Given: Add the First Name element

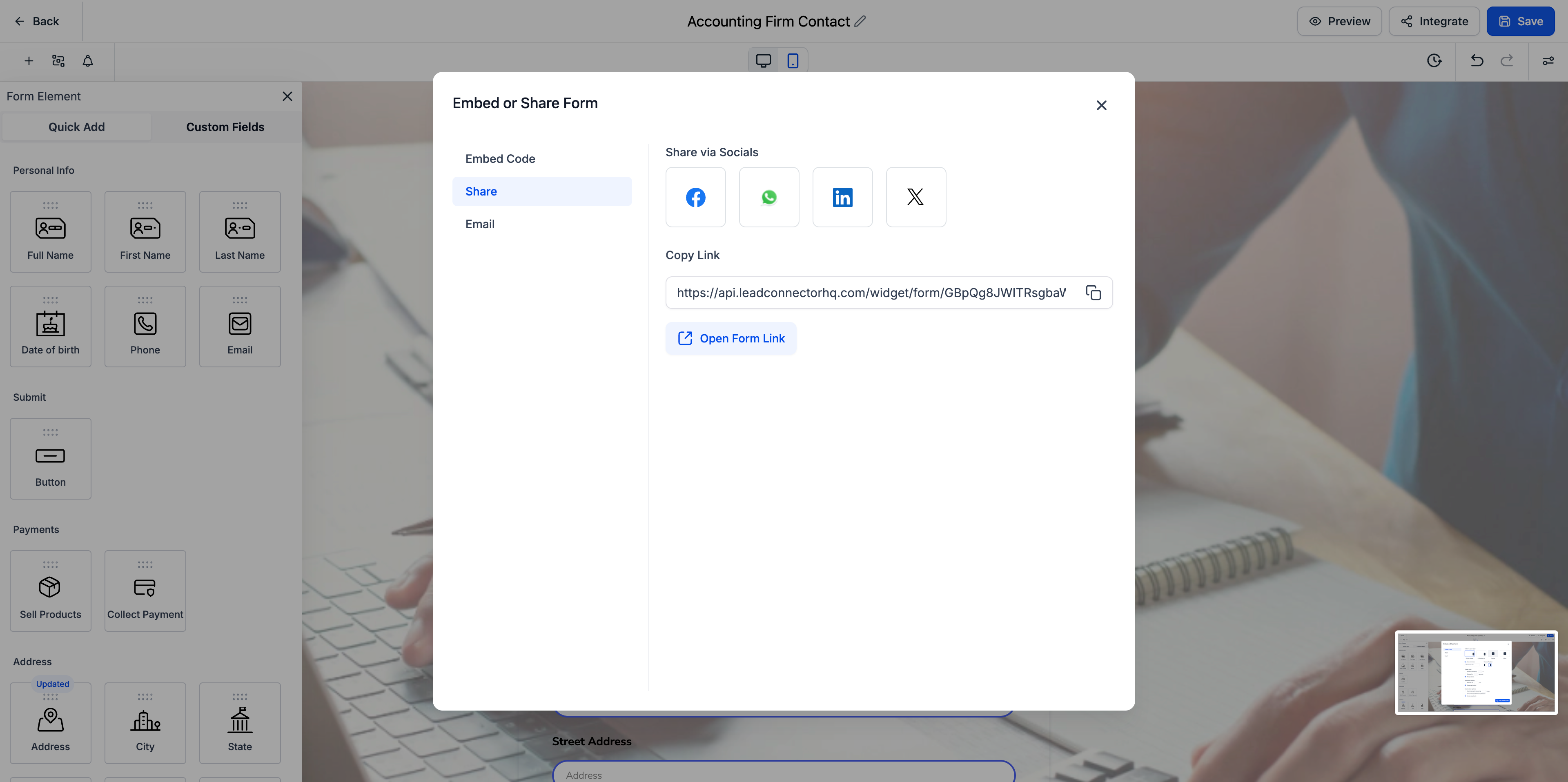Looking at the screenshot, I should tap(145, 232).
